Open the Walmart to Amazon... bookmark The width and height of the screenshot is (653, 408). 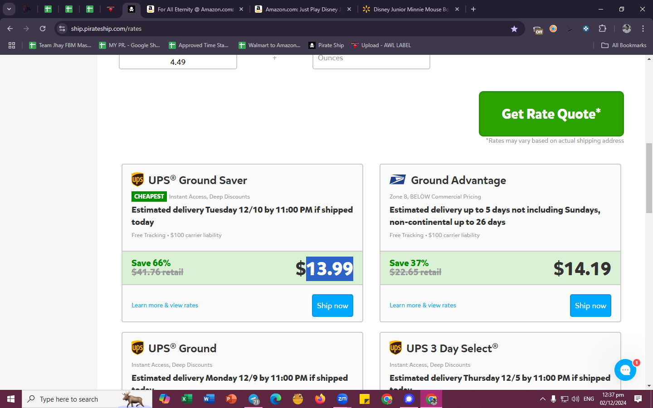(x=270, y=45)
